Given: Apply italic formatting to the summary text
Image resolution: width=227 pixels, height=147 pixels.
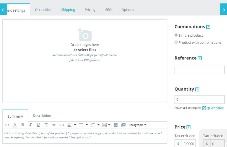Looking at the screenshot, I should pos(31,125).
